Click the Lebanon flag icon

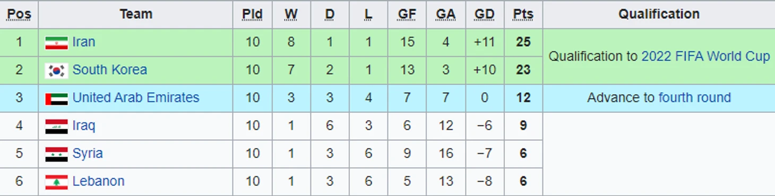tap(56, 182)
